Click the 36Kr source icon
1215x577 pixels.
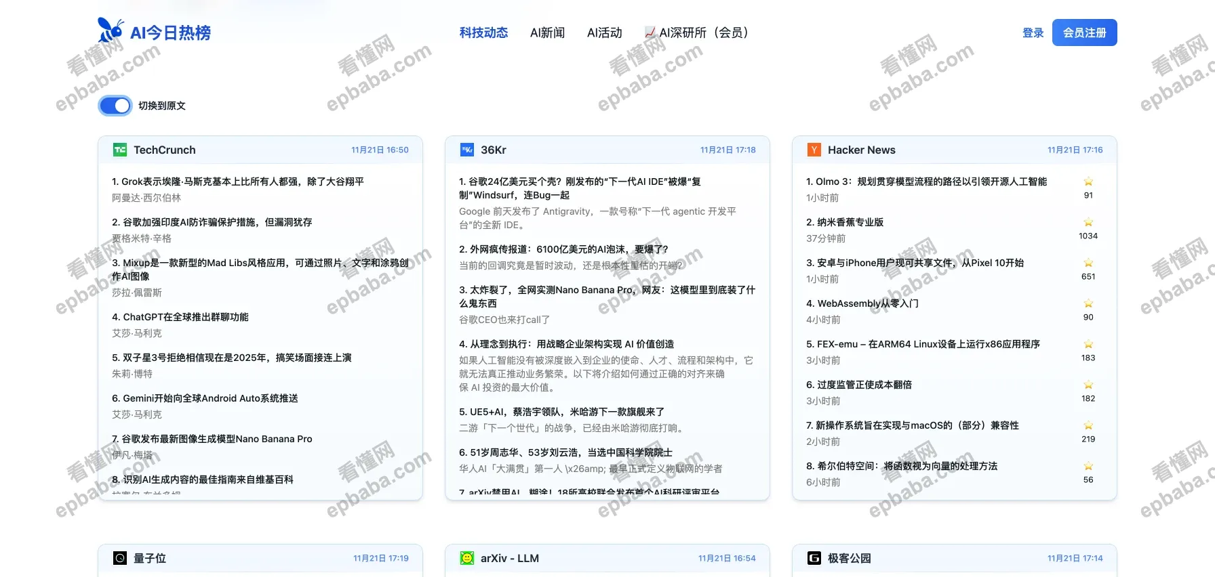467,150
